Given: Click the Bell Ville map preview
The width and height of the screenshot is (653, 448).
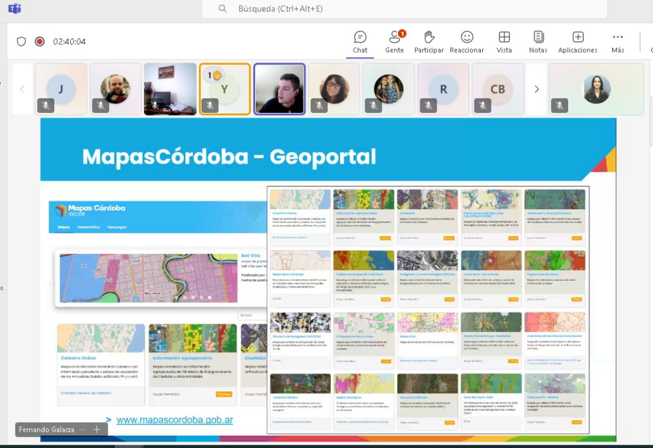Looking at the screenshot, I should tap(149, 278).
